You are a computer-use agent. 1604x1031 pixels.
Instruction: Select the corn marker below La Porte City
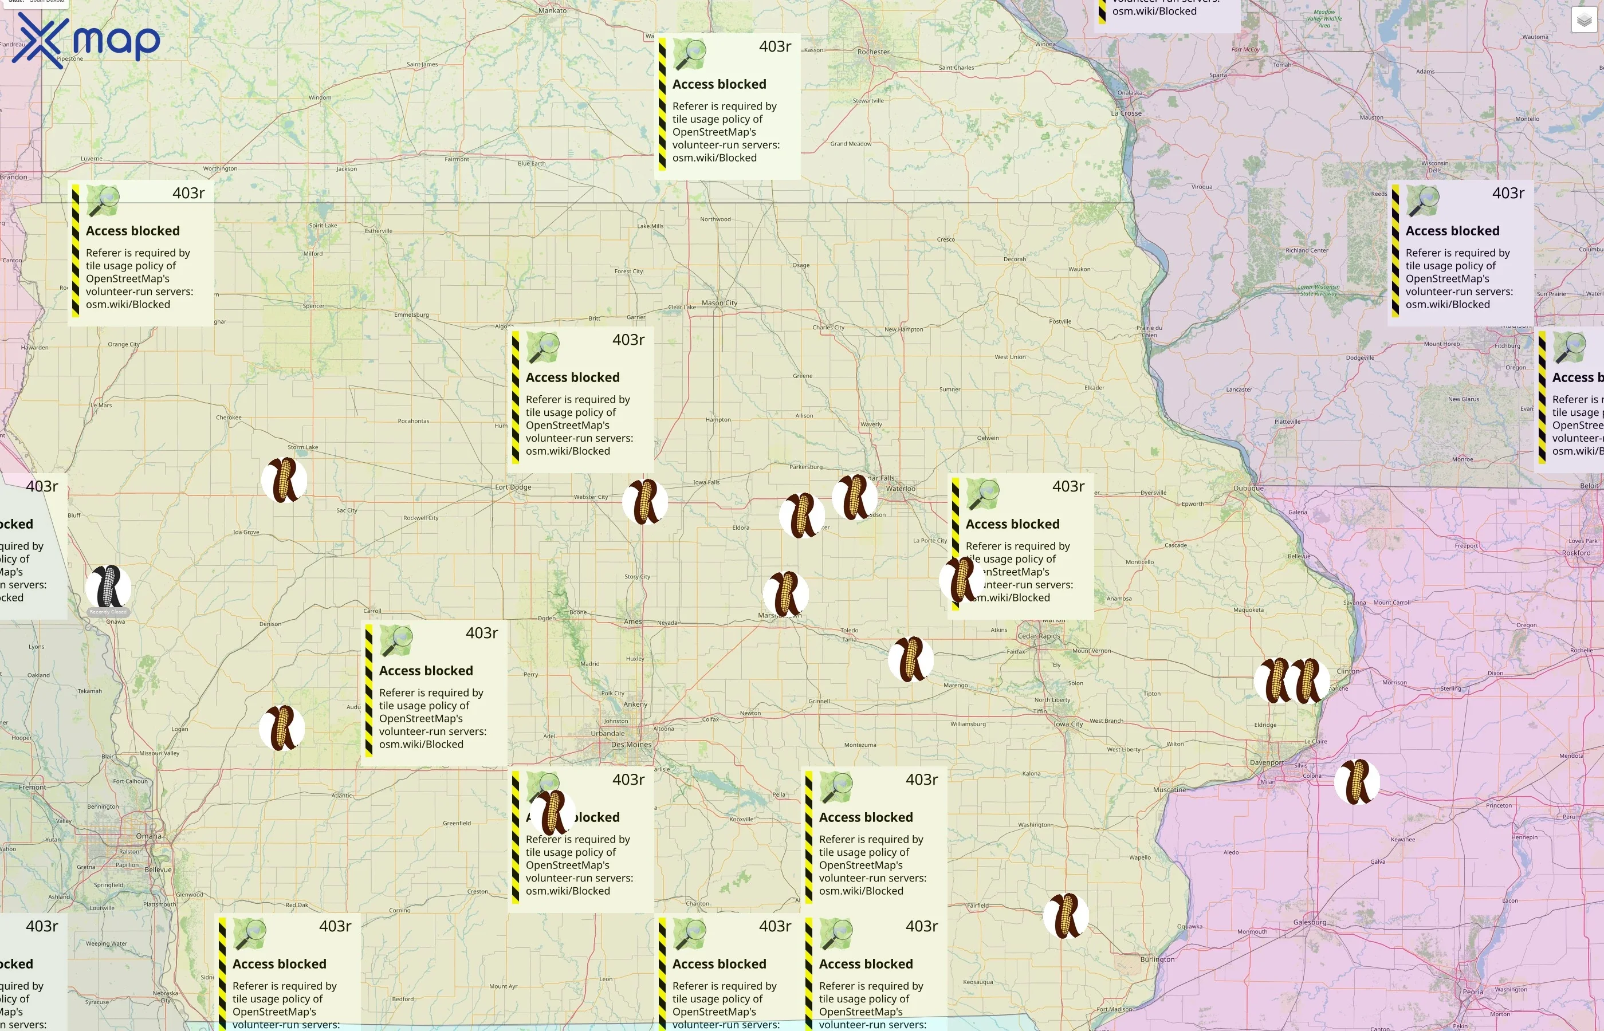962,580
